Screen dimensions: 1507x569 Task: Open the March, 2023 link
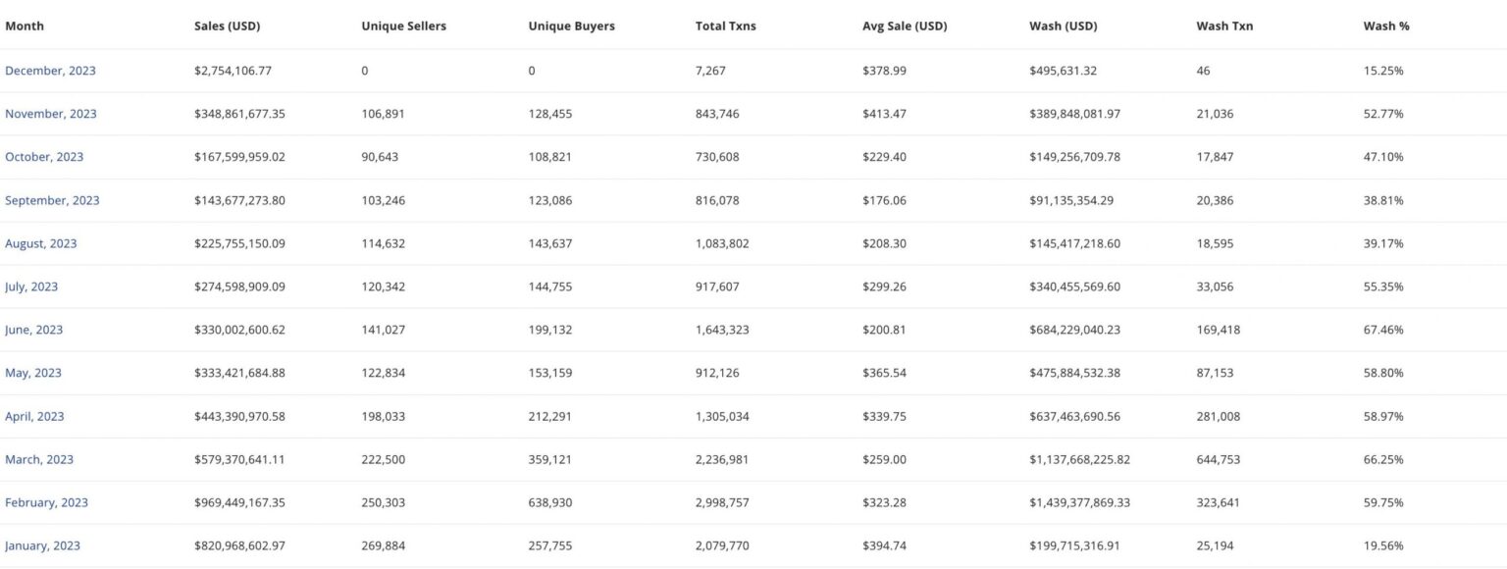tap(39, 459)
